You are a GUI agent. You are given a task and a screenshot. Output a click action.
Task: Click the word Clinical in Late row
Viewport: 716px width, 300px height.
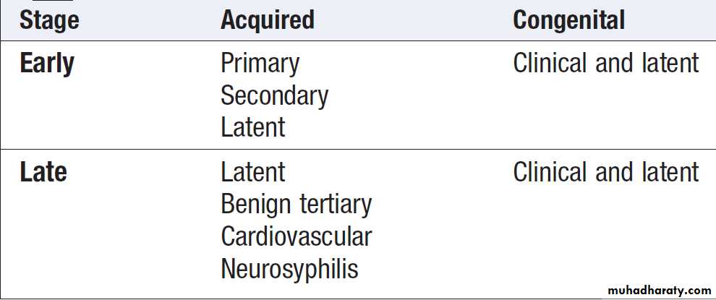point(550,172)
